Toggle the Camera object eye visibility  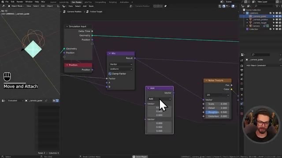click(x=277, y=26)
